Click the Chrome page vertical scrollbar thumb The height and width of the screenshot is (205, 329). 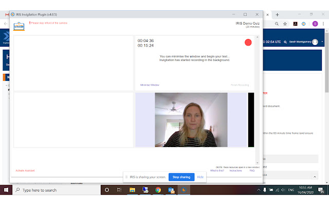pos(327,63)
